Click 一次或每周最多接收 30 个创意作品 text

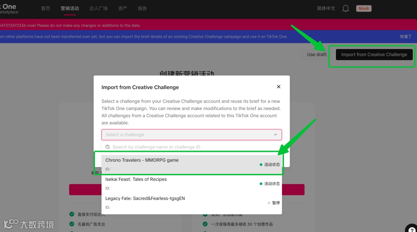(242, 224)
